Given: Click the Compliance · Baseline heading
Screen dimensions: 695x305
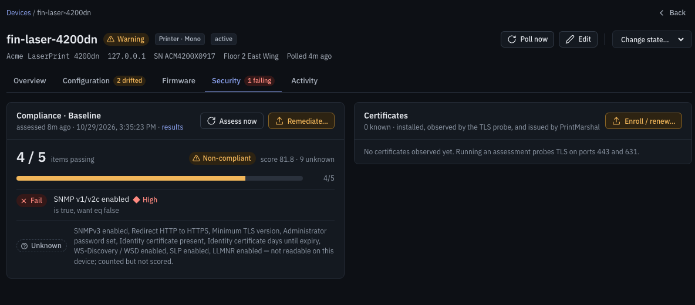Looking at the screenshot, I should [x=59, y=116].
